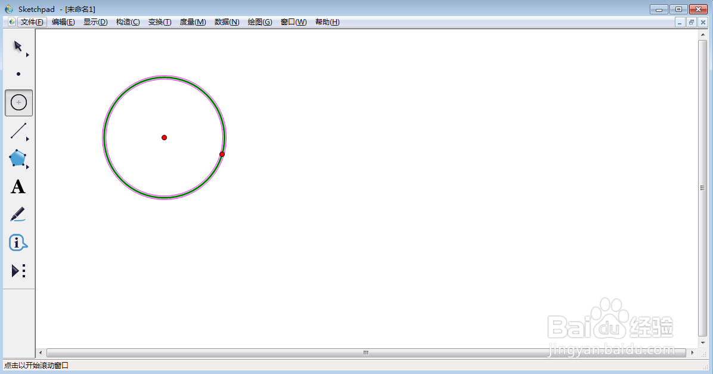Screen dimensions: 713x374
Task: Click the Sketchpad title bar app icon
Action: [9, 8]
